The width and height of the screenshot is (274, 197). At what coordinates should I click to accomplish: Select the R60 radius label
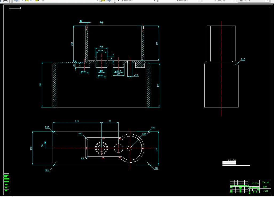tap(144, 134)
